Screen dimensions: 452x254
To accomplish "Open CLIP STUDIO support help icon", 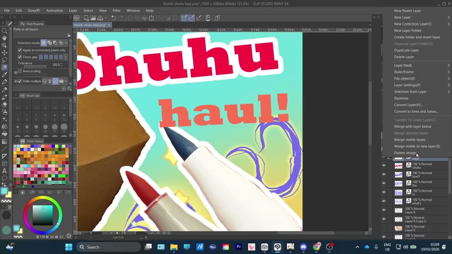I will pyautogui.click(x=217, y=18).
